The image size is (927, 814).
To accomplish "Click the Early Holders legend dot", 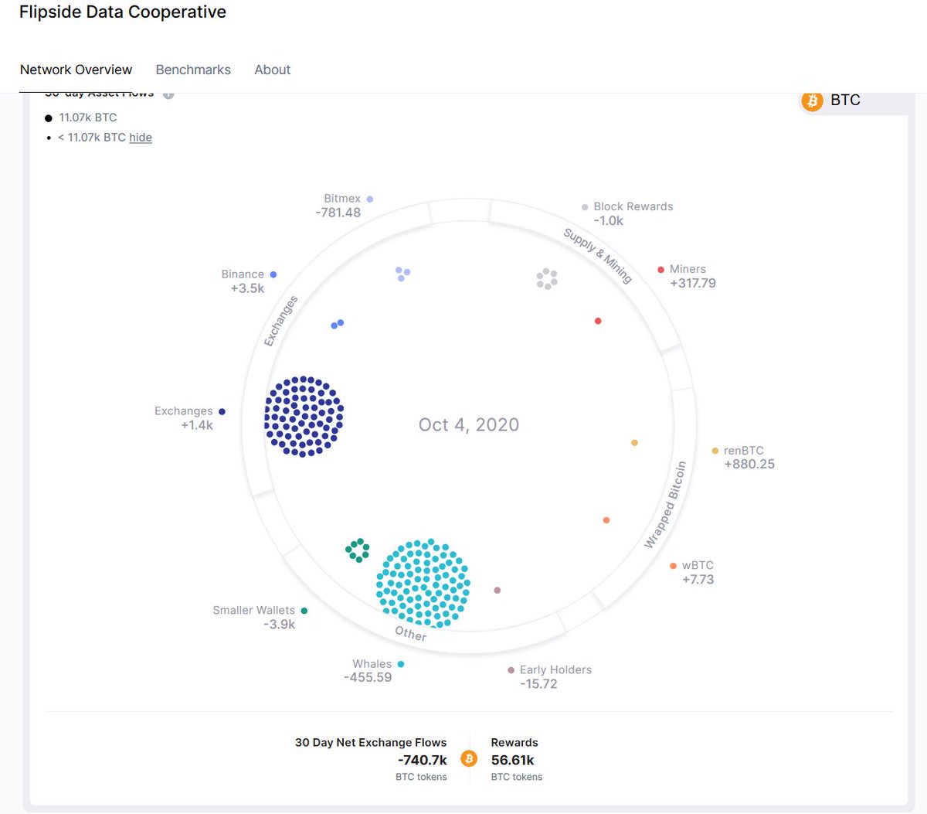I will pos(511,670).
